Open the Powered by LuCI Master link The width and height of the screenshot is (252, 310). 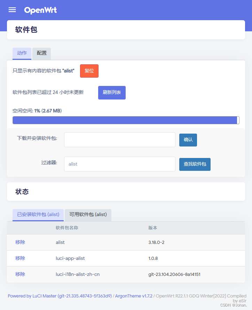click(60, 296)
